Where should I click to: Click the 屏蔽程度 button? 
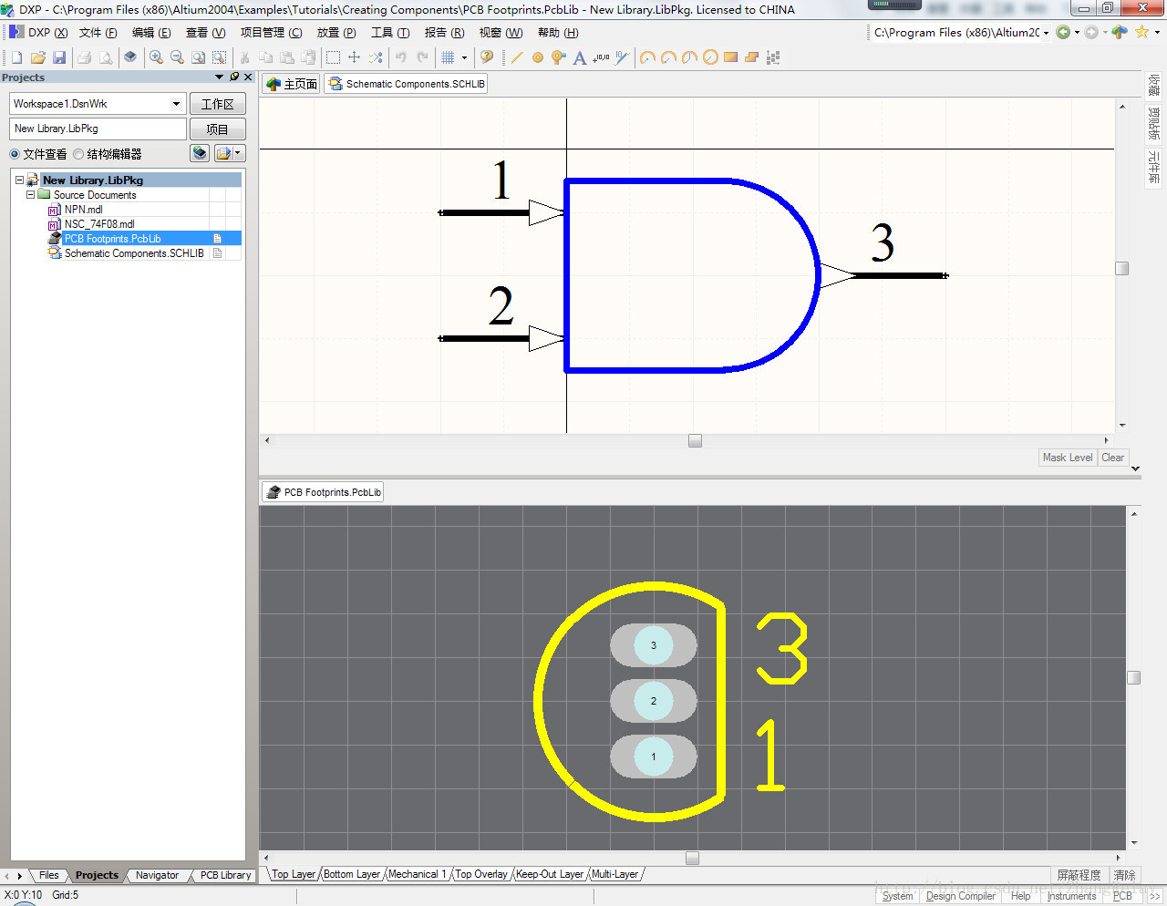coord(1079,875)
